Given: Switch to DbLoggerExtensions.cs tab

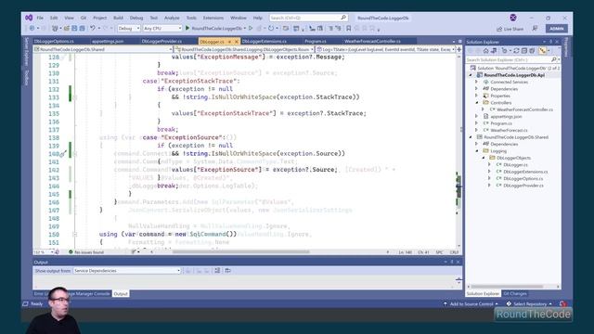Looking at the screenshot, I should click(x=264, y=41).
